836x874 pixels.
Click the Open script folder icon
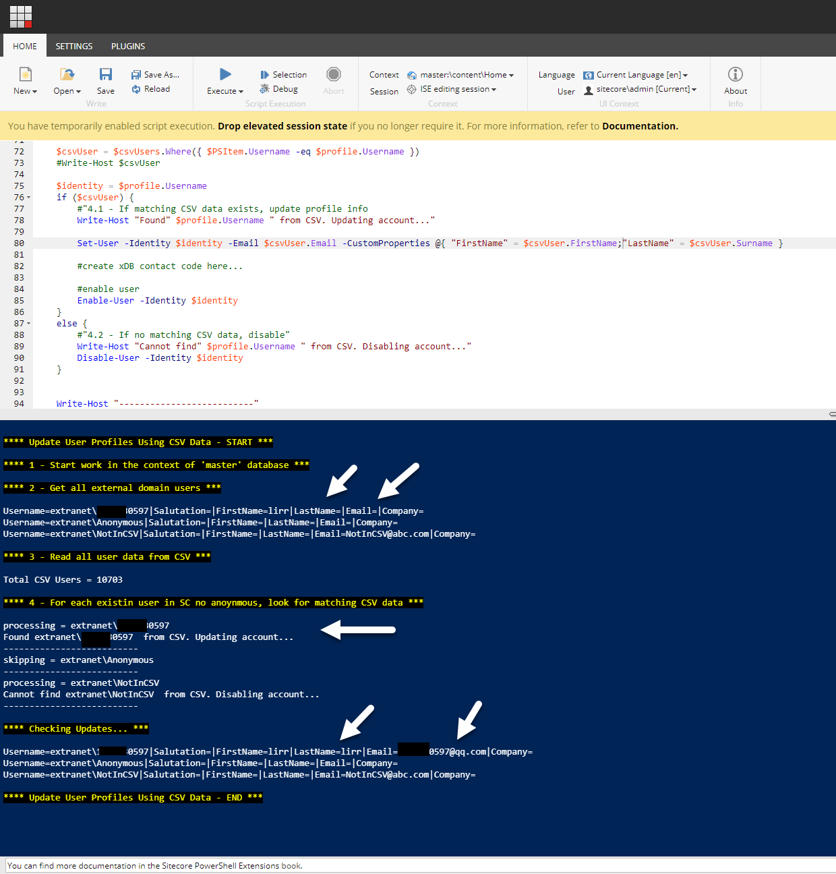[67, 74]
